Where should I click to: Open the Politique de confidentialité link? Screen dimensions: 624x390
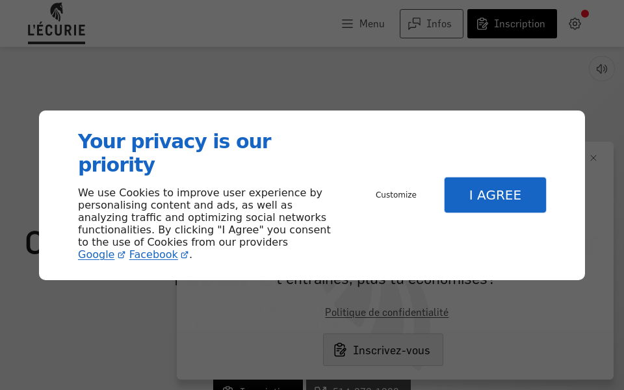[x=387, y=313]
